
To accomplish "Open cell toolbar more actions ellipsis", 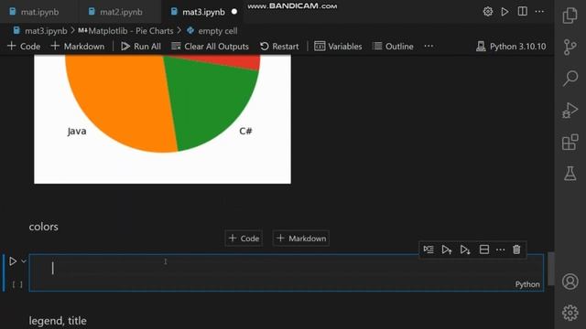I will [500, 249].
